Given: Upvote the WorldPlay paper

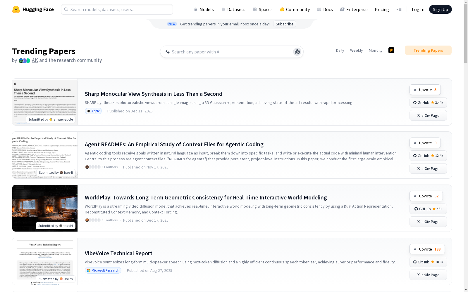Looking at the screenshot, I should [x=426, y=196].
